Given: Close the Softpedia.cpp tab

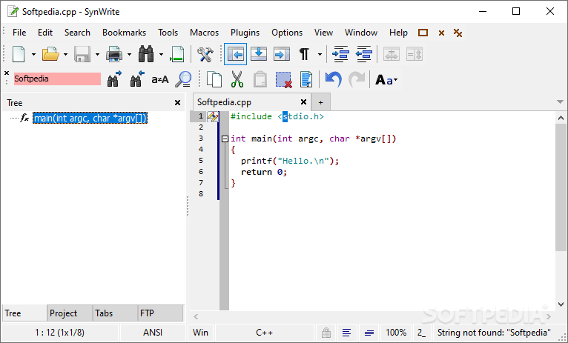Looking at the screenshot, I should tap(303, 102).
